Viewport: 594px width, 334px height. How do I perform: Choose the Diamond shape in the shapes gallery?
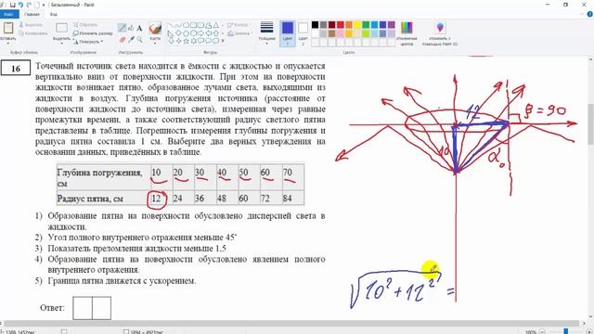pos(178,33)
